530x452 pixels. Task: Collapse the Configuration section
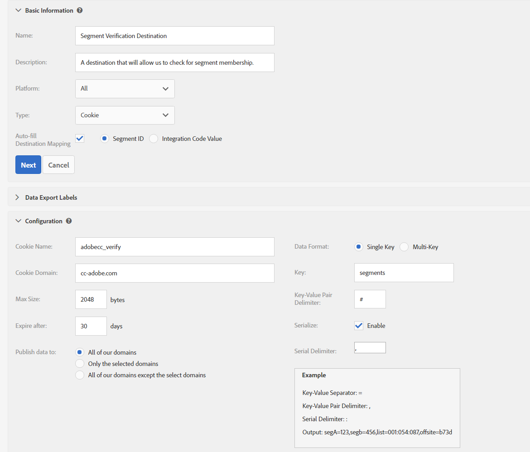(x=18, y=221)
